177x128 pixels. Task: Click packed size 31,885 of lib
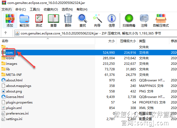pos(131,69)
